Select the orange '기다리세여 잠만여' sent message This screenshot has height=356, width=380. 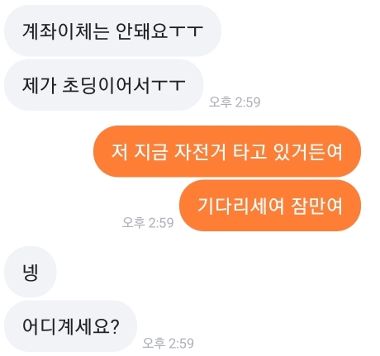(x=270, y=206)
